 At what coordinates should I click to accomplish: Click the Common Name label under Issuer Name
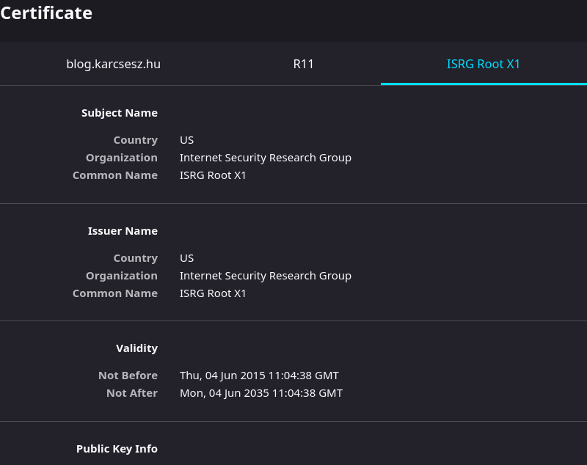click(115, 293)
